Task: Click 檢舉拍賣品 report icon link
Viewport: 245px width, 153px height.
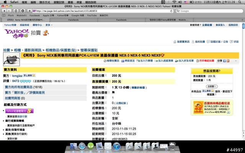Action: coord(111,61)
